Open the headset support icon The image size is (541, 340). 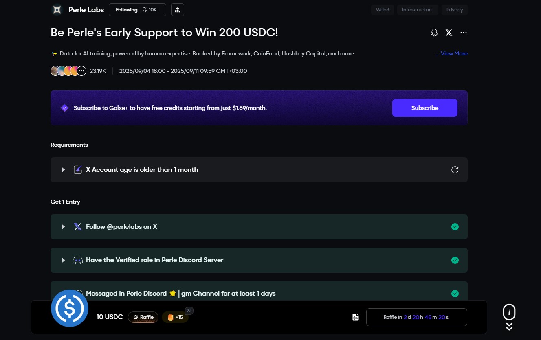tap(434, 33)
